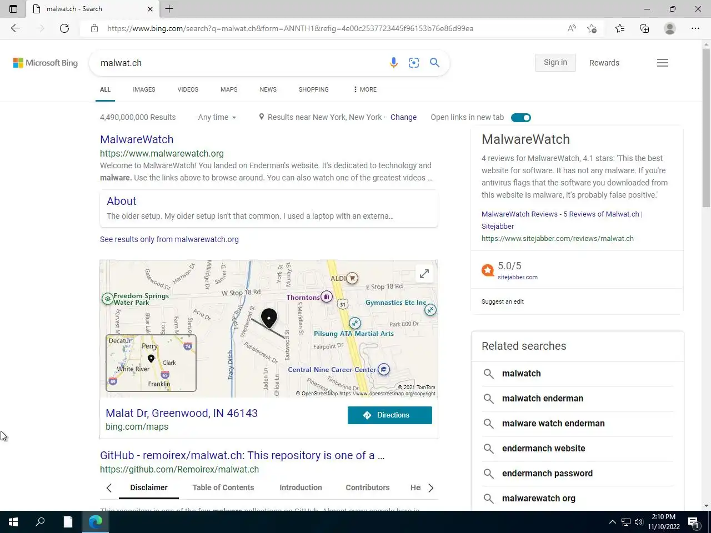Image resolution: width=711 pixels, height=533 pixels.
Task: Click the magnifier search button
Action: point(434,63)
